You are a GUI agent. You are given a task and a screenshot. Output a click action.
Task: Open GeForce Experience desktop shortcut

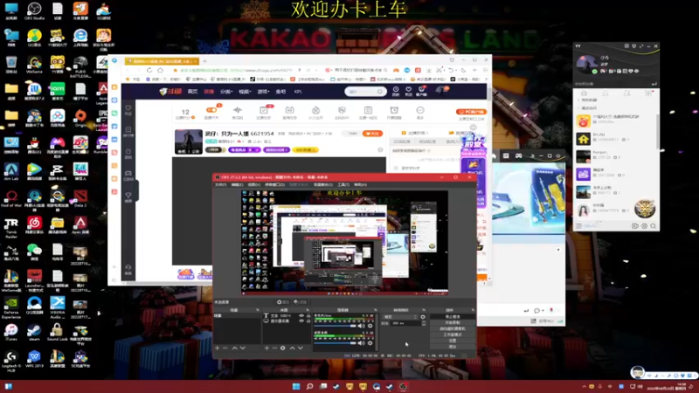(x=11, y=307)
